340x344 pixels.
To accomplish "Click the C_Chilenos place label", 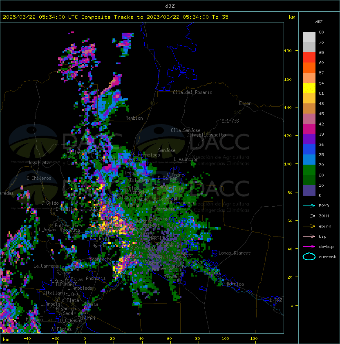I will [x=39, y=178].
